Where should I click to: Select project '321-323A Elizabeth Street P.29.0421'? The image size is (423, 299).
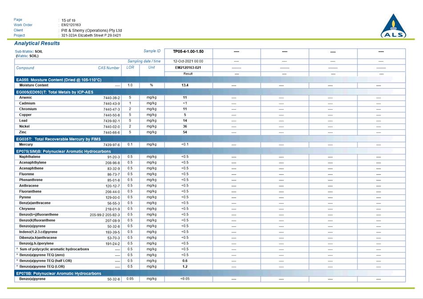click(91, 35)
